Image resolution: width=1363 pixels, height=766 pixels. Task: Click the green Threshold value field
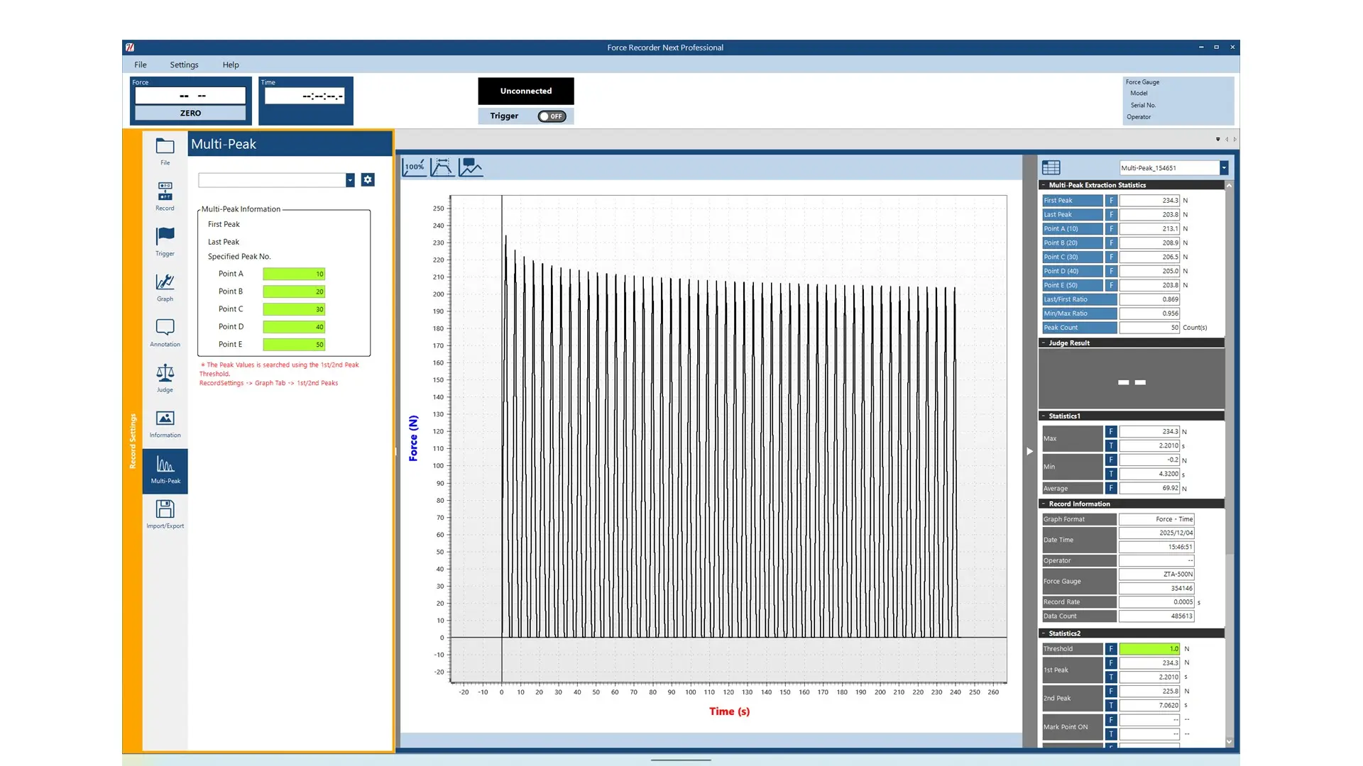coord(1149,649)
